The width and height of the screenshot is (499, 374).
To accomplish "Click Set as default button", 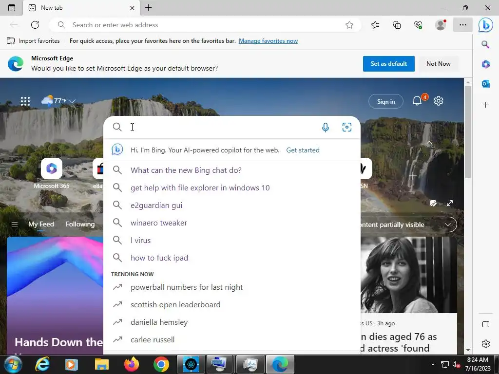I will pos(388,64).
